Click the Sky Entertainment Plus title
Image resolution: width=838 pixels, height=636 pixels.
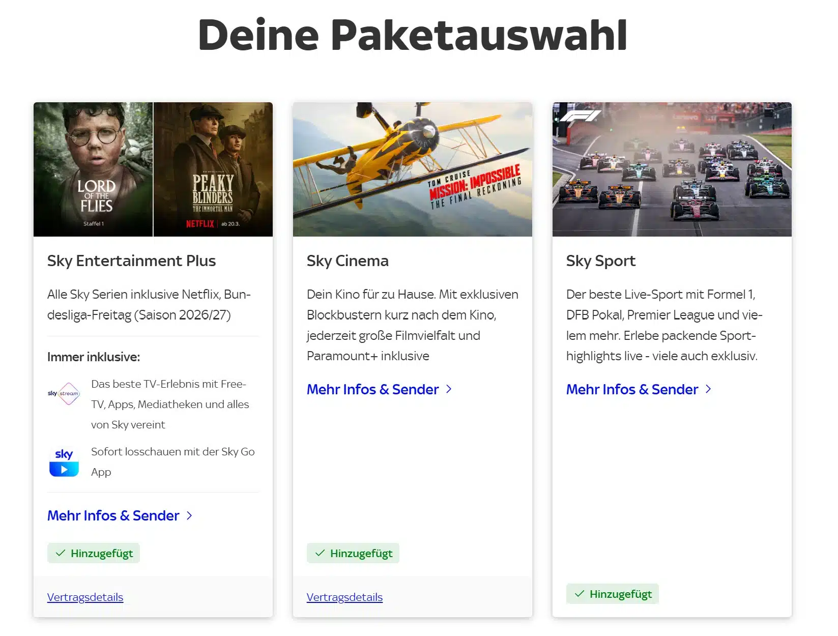[x=132, y=261]
